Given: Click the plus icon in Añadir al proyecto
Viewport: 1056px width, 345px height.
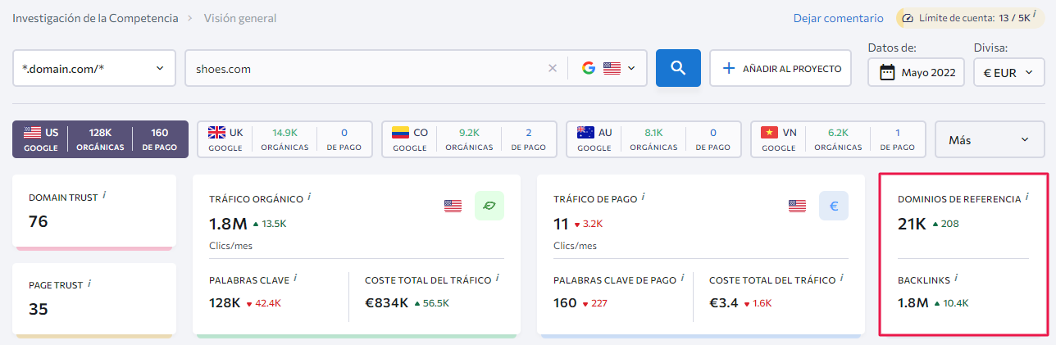Looking at the screenshot, I should click(729, 69).
